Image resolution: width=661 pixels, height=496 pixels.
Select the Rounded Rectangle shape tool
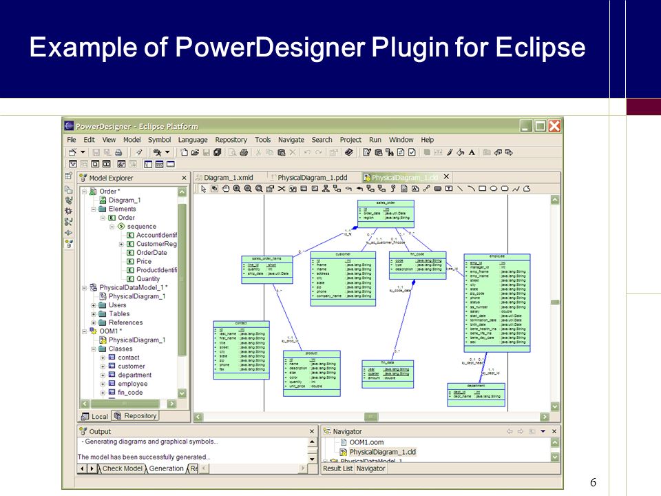[505, 189]
